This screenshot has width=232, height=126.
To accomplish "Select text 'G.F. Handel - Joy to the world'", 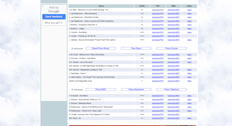I will (81, 62).
